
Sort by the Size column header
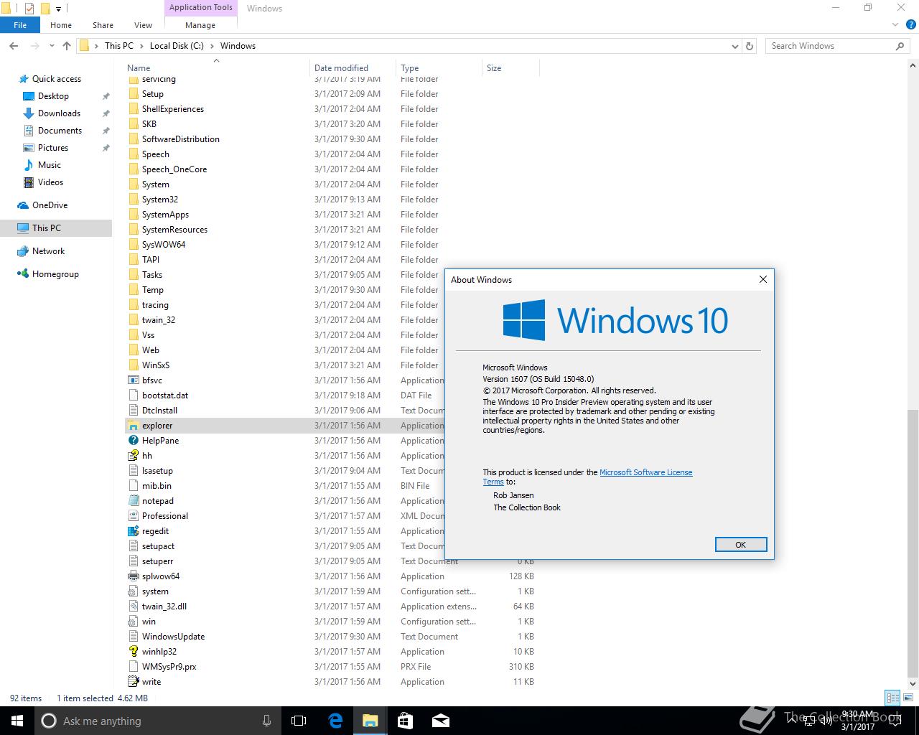coord(510,68)
